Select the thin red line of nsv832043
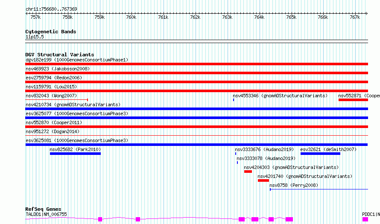380x224 pixels. point(57,100)
